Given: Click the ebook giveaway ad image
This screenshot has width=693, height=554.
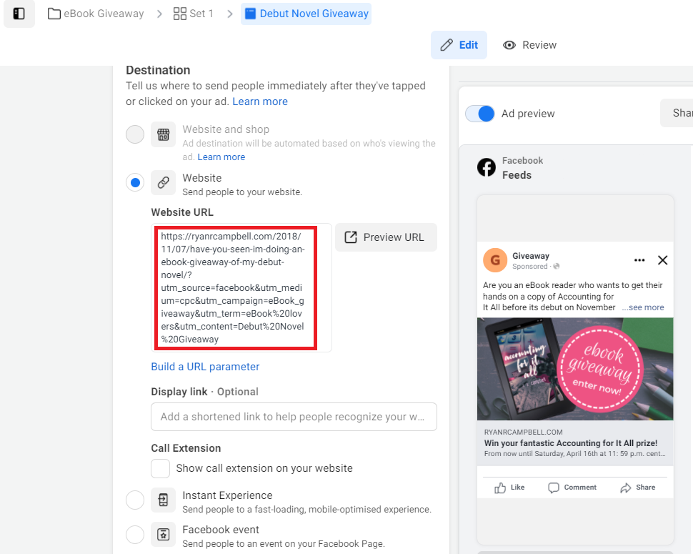Looking at the screenshot, I should [x=575, y=369].
